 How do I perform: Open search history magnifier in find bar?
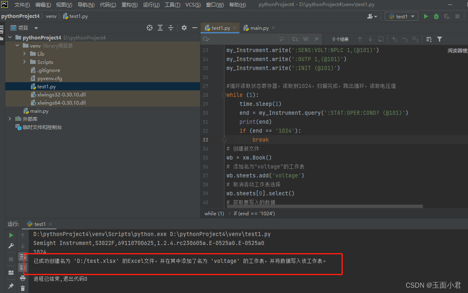206,39
